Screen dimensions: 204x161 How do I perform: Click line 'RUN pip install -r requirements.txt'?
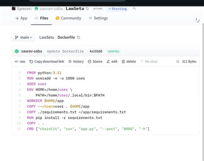click(65, 118)
